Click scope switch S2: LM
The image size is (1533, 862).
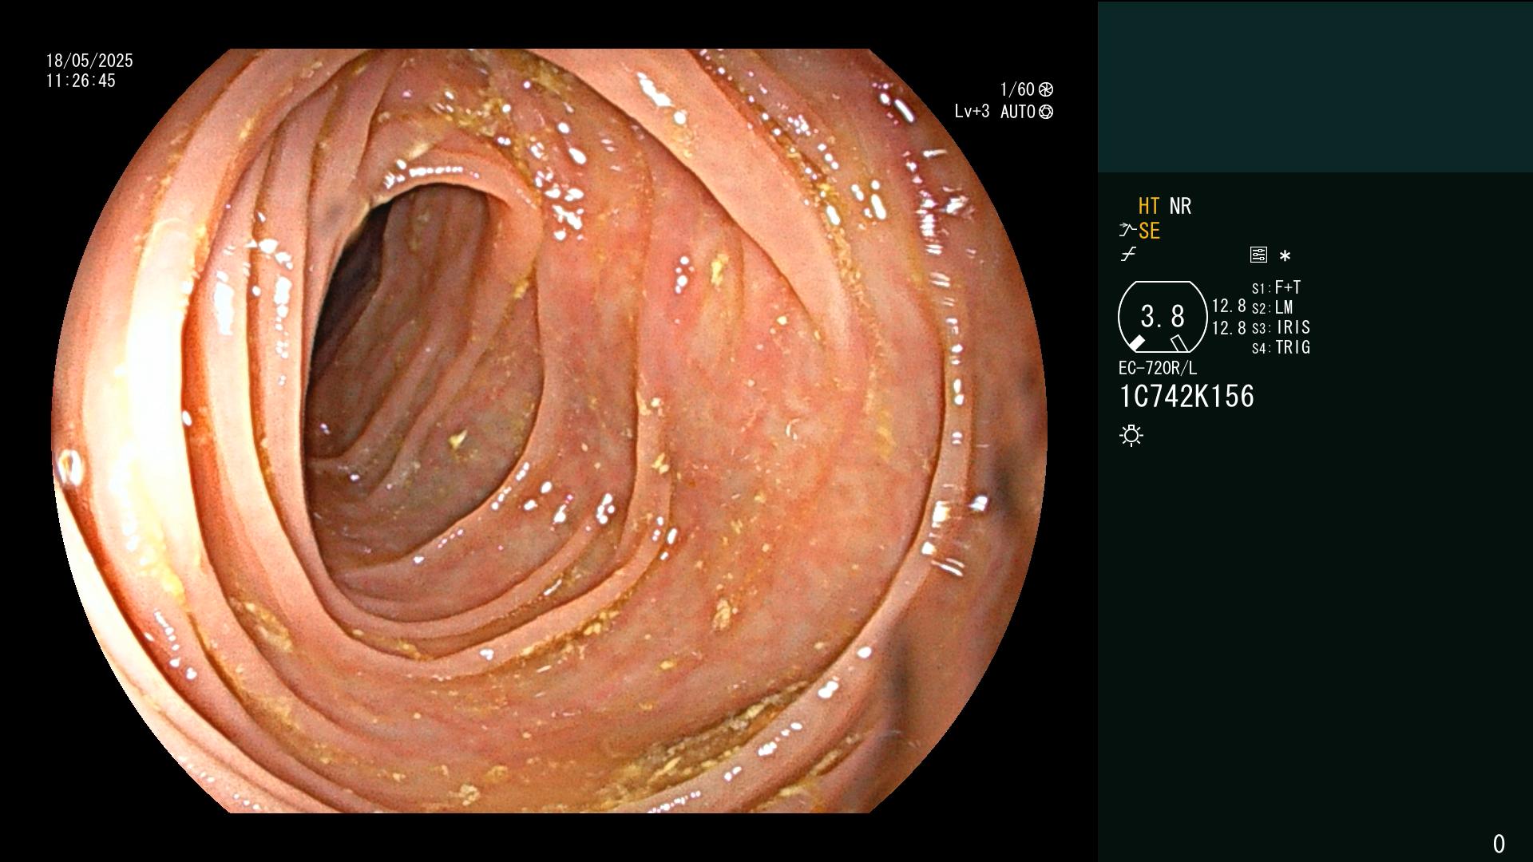(1272, 307)
